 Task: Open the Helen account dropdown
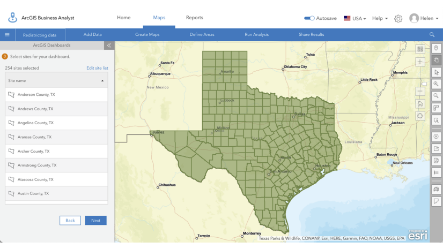pos(429,18)
